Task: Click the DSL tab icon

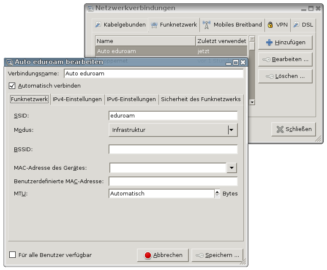Action: [296, 25]
